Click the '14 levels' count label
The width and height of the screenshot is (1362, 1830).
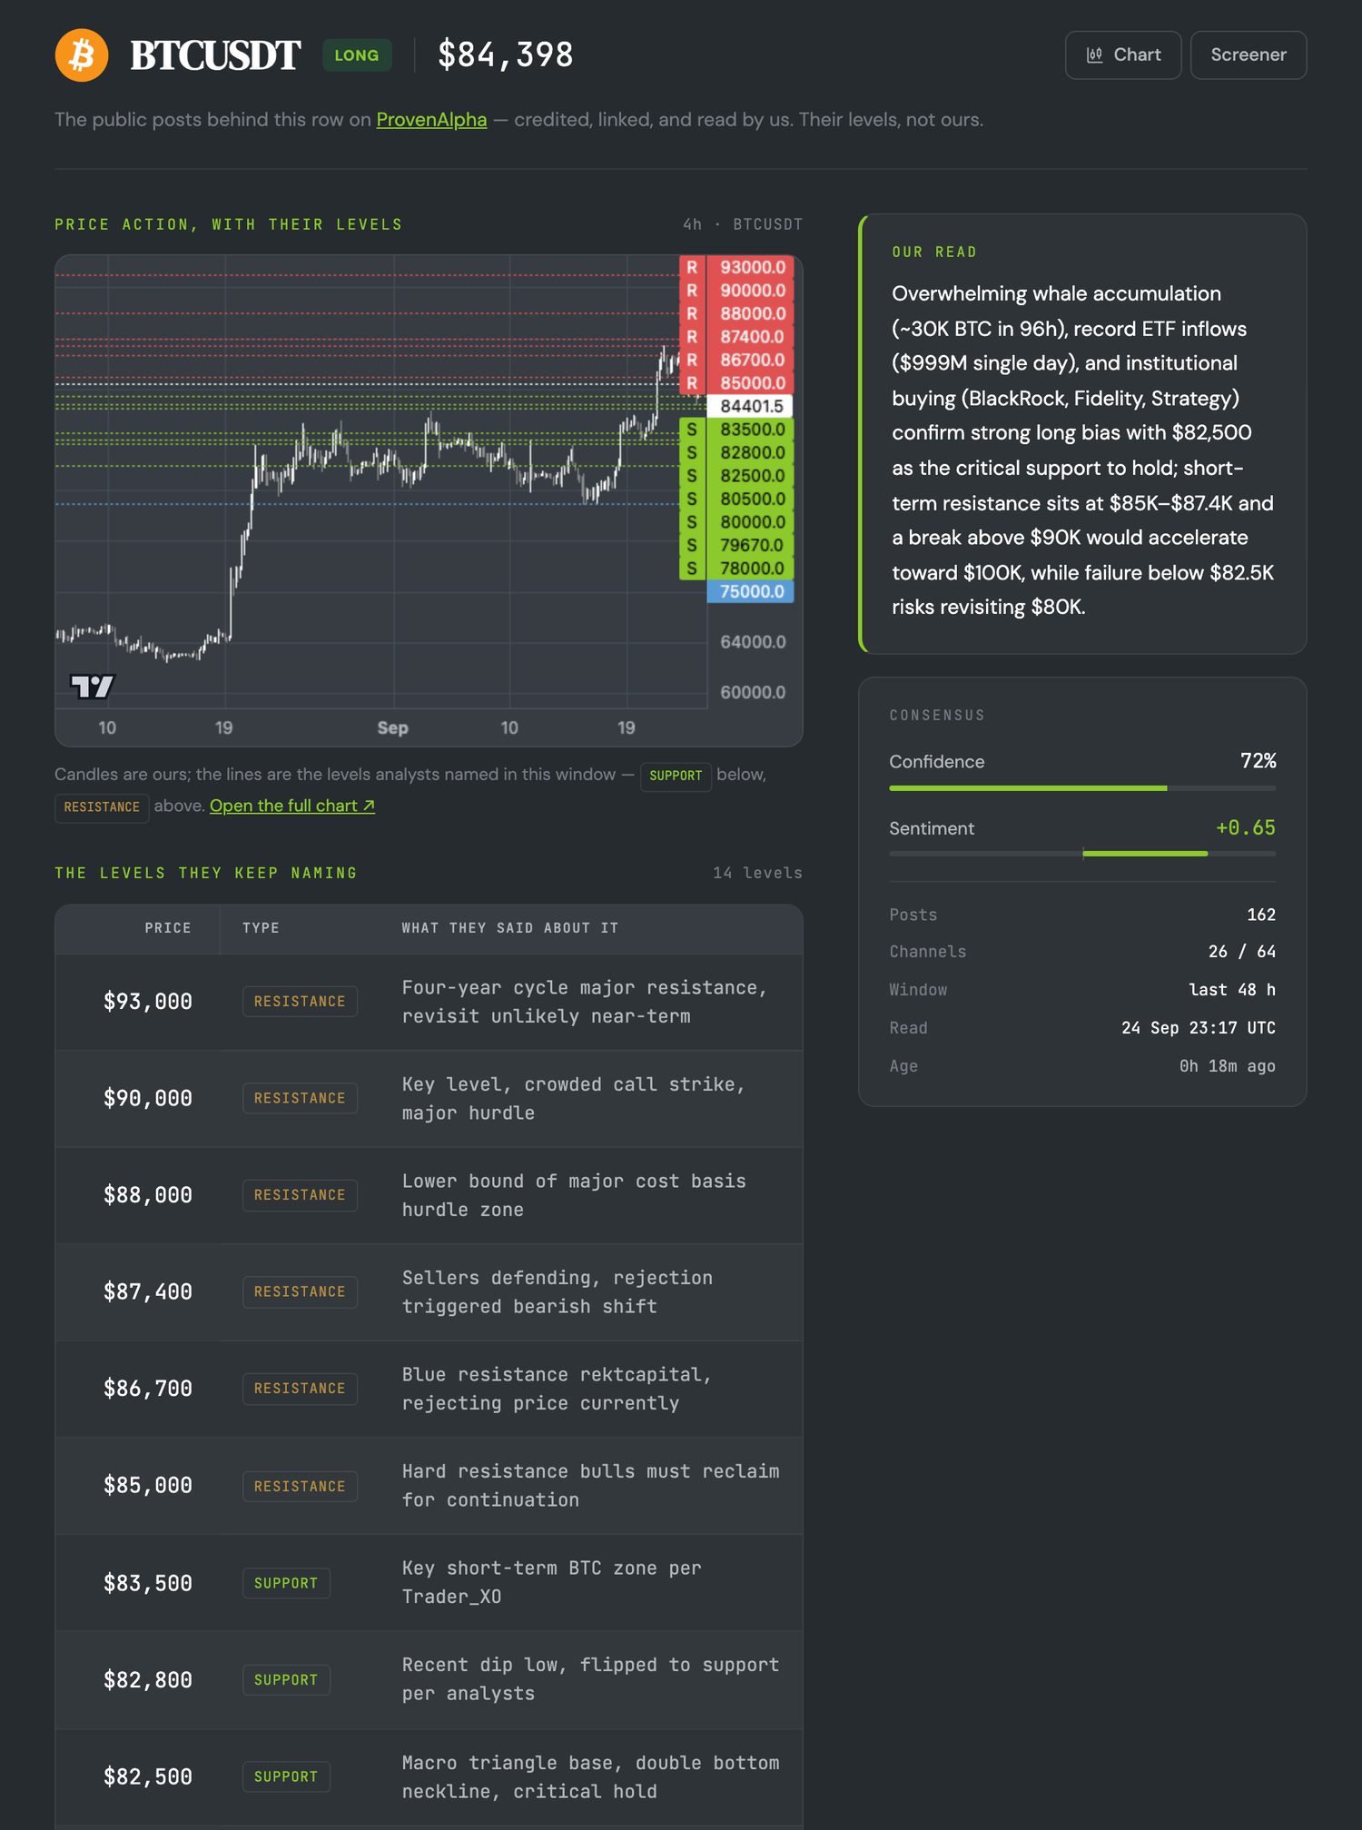757,873
